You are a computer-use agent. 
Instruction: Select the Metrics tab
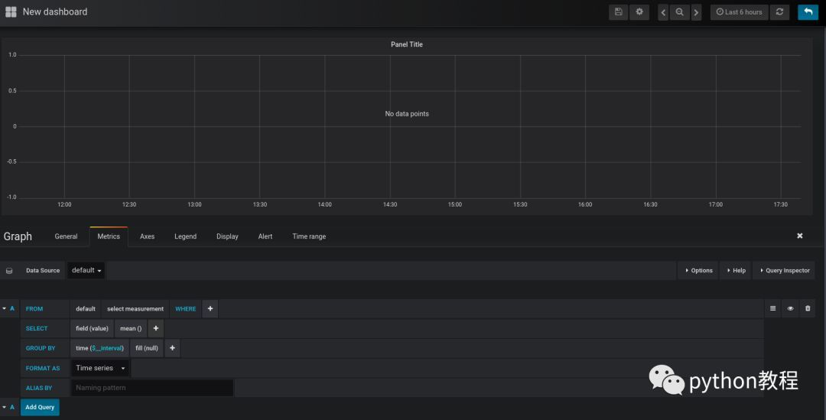pyautogui.click(x=109, y=236)
